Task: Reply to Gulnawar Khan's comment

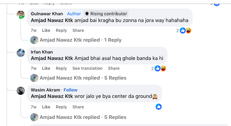Action: click(x=61, y=30)
